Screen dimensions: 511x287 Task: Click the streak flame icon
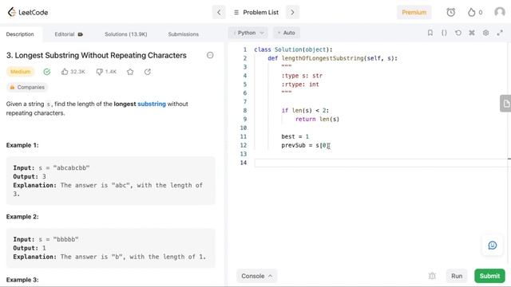coord(471,13)
